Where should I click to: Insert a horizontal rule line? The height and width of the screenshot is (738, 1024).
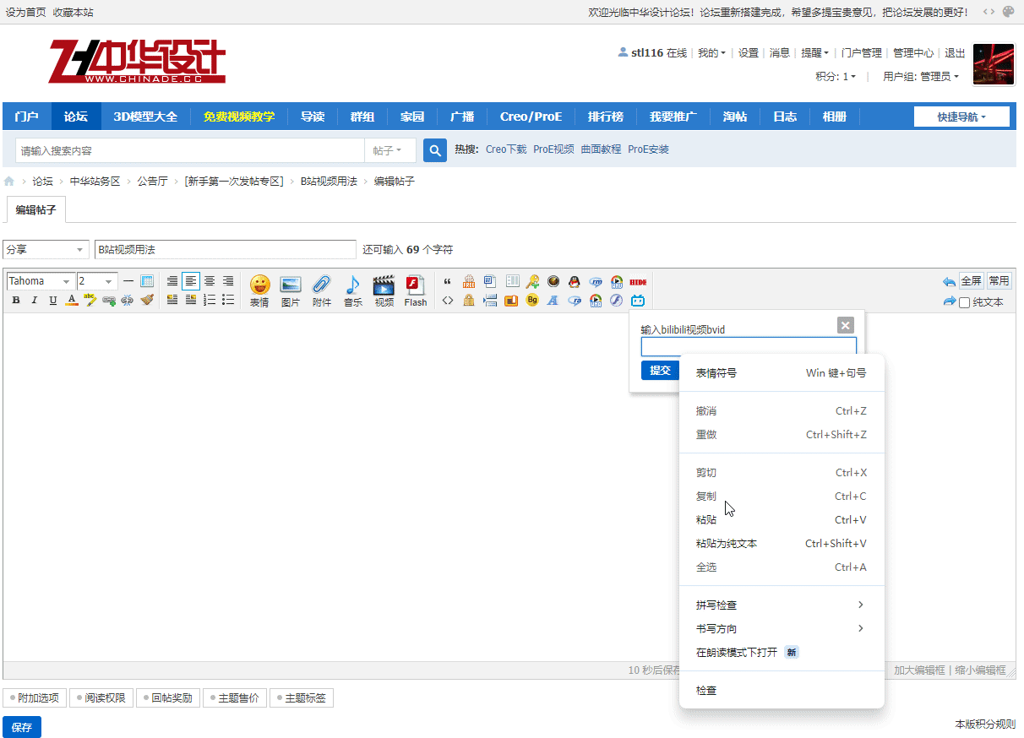(x=128, y=281)
